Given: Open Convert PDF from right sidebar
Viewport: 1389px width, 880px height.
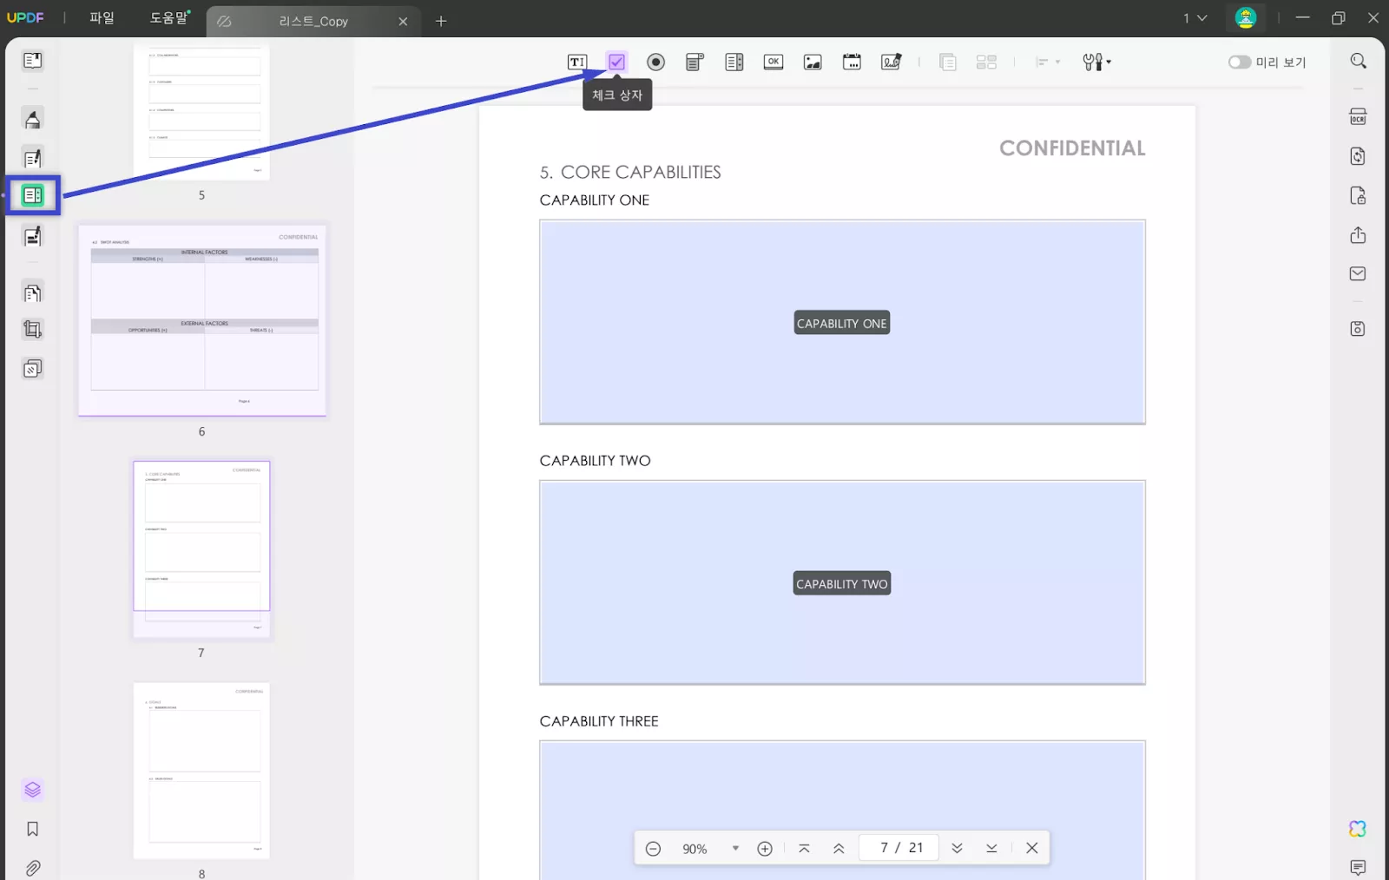Looking at the screenshot, I should [x=1358, y=156].
